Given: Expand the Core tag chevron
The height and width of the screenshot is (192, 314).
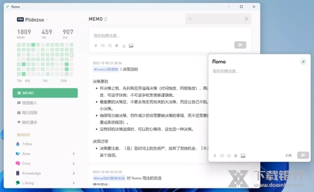Looking at the screenshot, I should 73,163.
